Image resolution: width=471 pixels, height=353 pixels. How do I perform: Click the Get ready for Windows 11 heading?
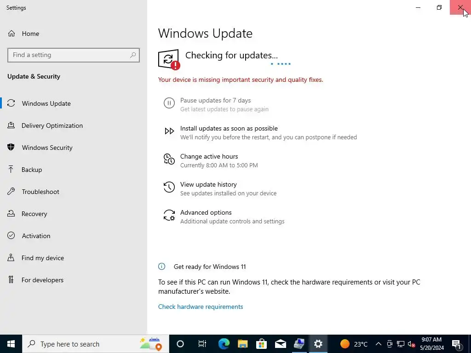(210, 267)
